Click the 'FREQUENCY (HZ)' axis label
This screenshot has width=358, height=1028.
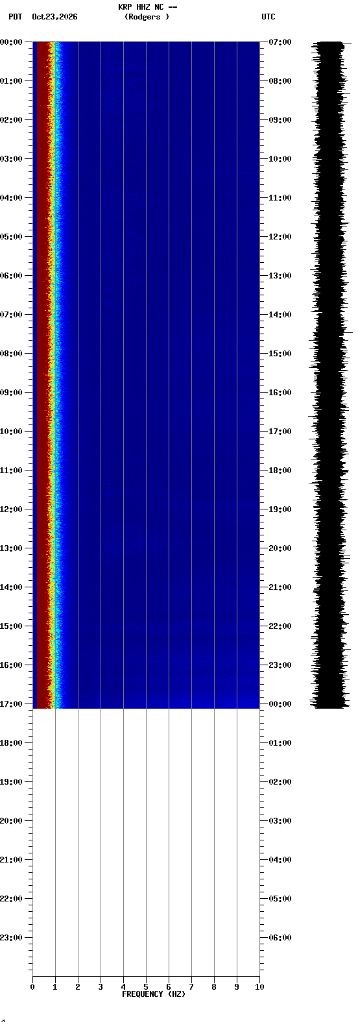click(154, 994)
